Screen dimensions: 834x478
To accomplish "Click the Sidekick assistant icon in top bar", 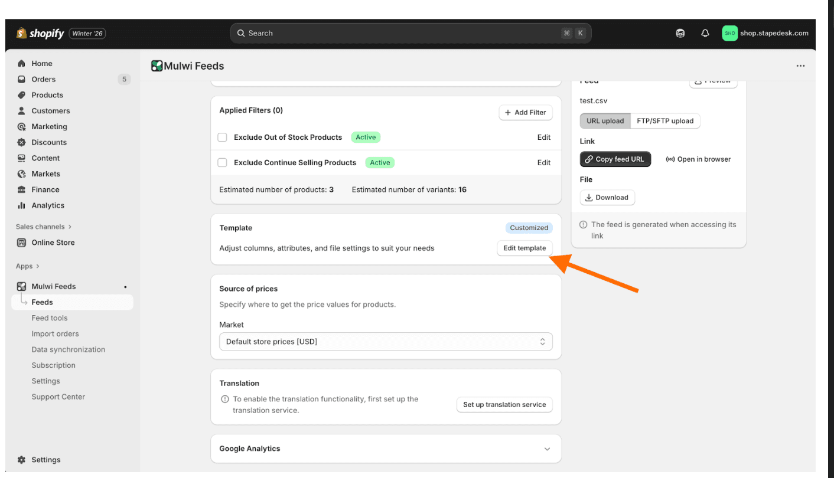I will (x=680, y=34).
